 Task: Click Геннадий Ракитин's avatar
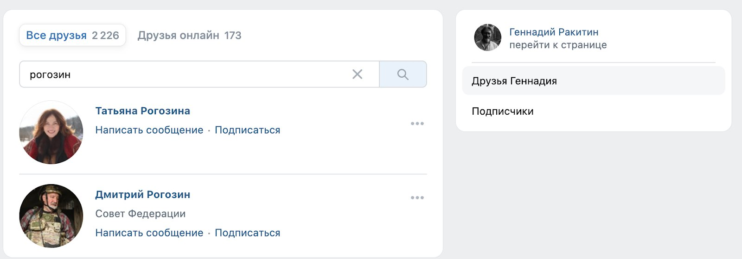pos(488,37)
